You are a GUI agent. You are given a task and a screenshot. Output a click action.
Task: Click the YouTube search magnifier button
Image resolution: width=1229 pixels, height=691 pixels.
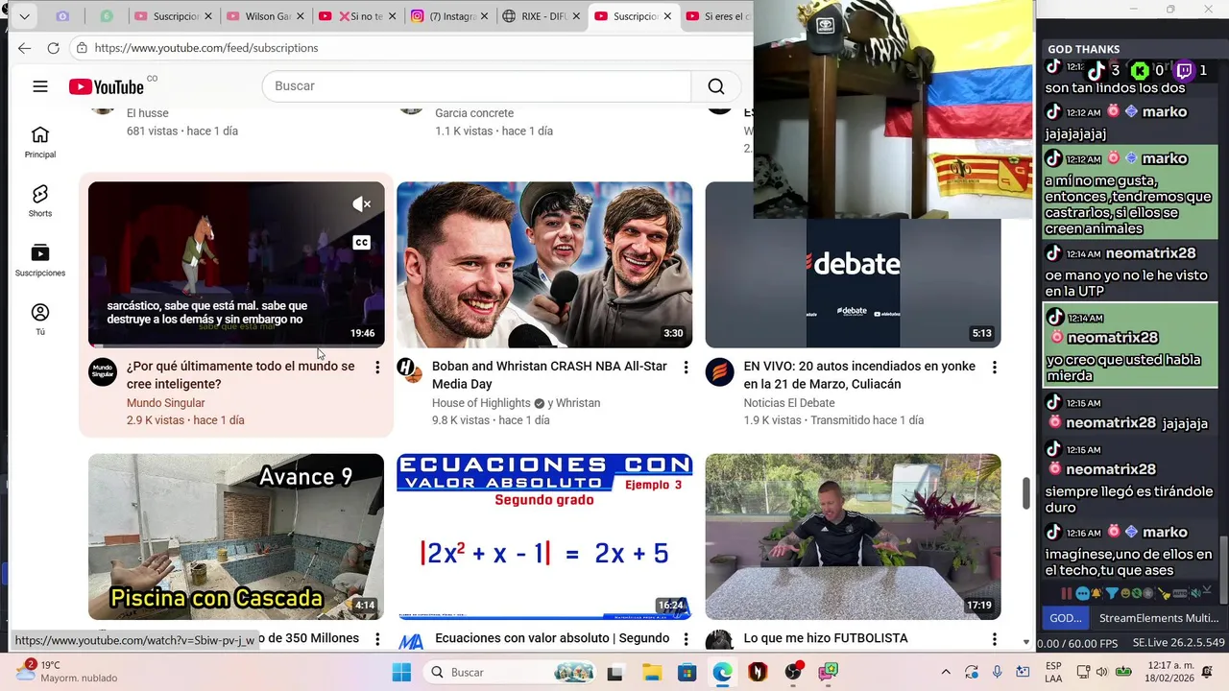(x=716, y=86)
